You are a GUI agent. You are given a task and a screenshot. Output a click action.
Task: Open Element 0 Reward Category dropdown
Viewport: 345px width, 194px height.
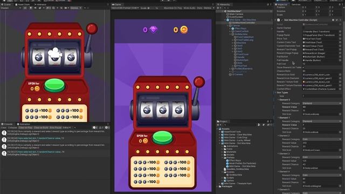[322, 103]
